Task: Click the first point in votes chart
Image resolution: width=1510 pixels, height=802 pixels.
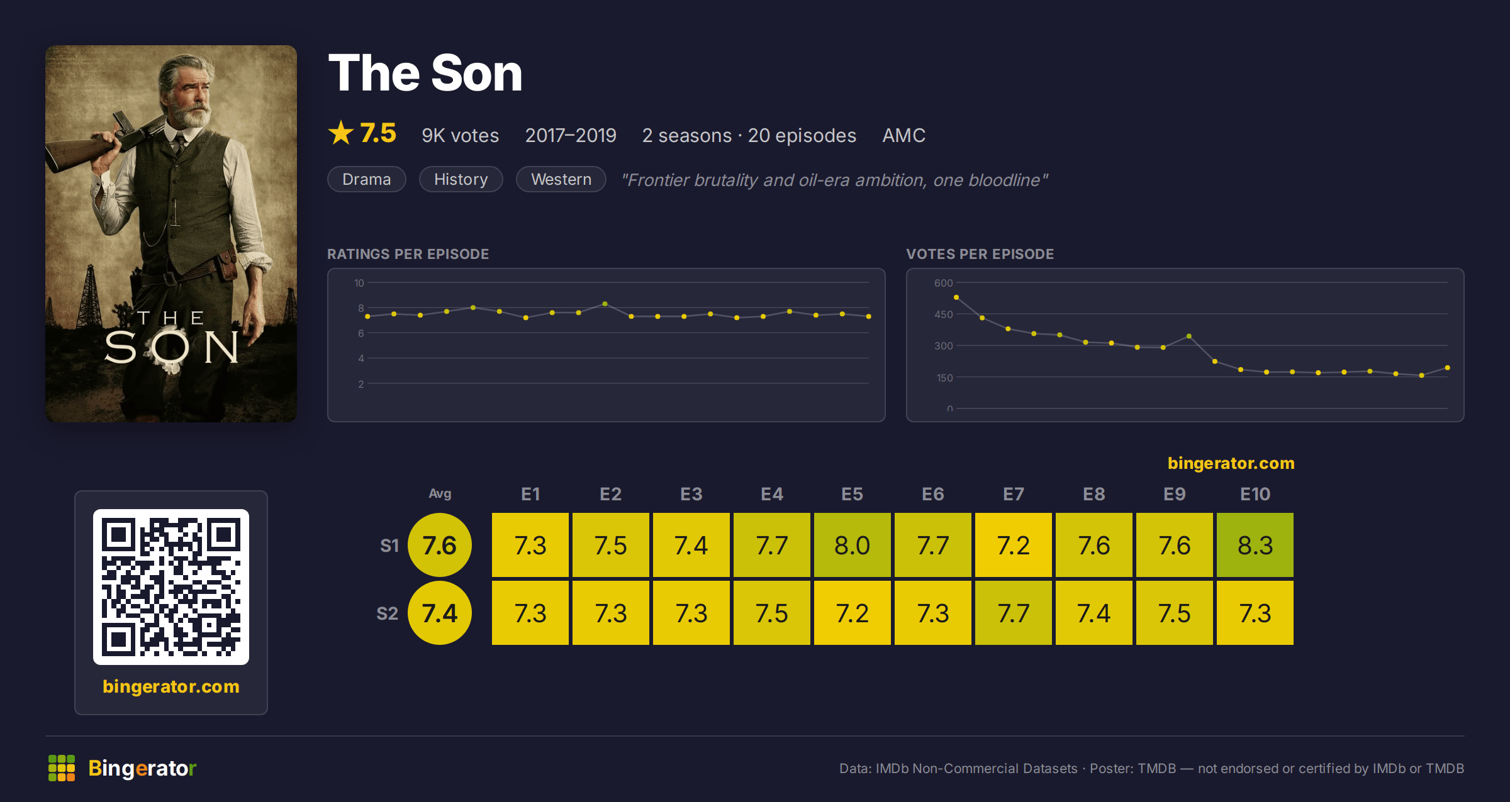Action: tap(956, 297)
